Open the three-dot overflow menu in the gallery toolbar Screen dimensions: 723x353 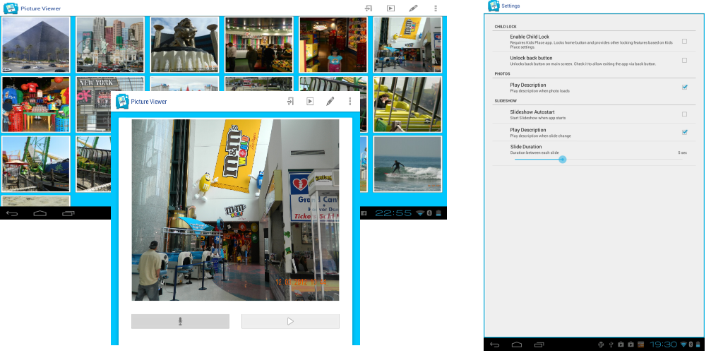click(436, 8)
